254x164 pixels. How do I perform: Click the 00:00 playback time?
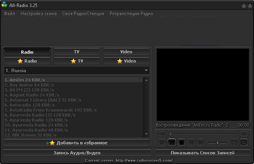click(244, 125)
